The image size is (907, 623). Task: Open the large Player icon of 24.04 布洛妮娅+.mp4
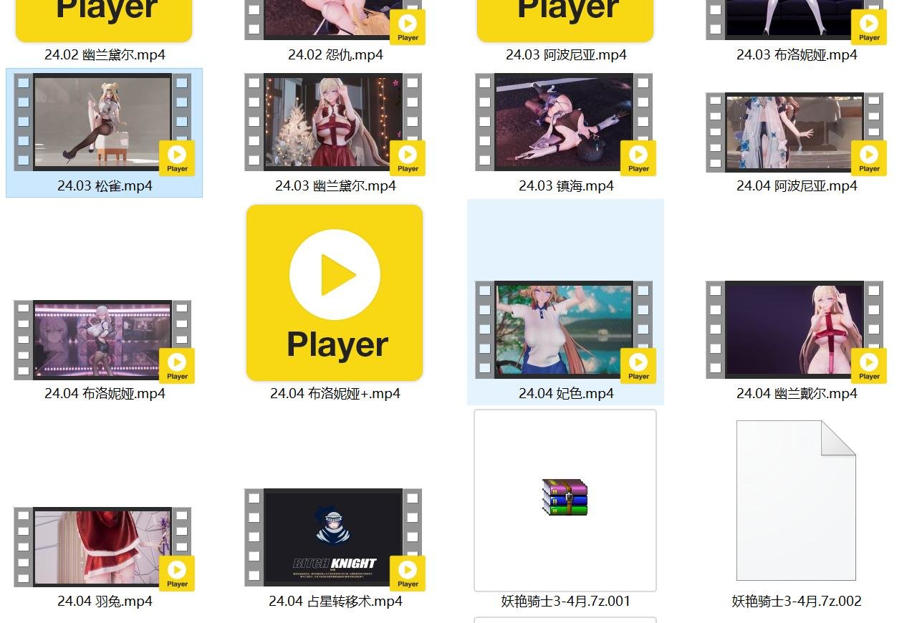point(335,292)
